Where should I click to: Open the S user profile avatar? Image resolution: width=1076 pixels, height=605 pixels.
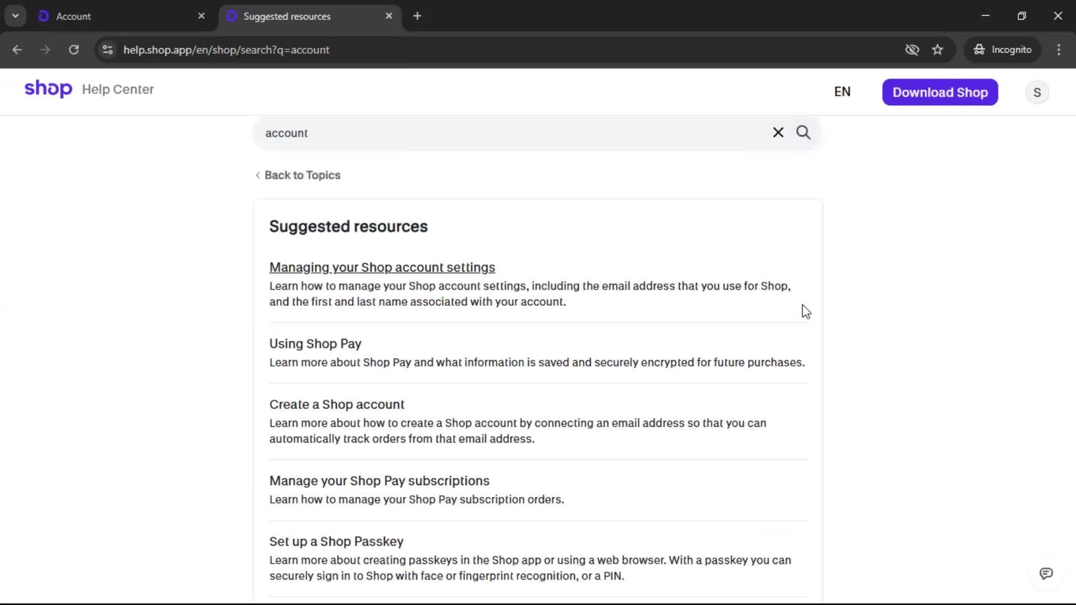(x=1037, y=92)
